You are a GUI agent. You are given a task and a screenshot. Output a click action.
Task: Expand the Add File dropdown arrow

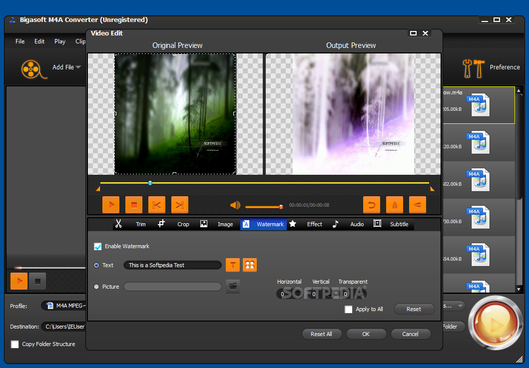tap(78, 67)
